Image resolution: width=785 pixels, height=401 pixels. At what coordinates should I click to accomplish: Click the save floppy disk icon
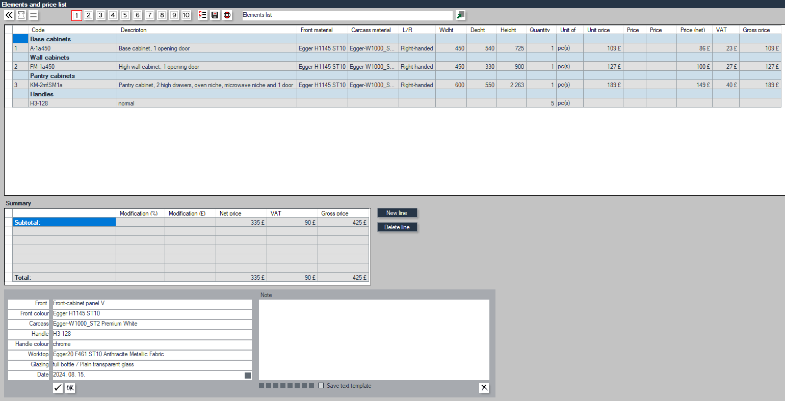(x=215, y=15)
